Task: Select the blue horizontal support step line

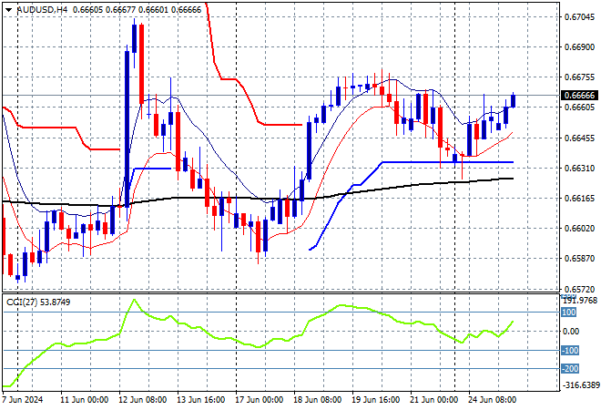Action: (437, 162)
